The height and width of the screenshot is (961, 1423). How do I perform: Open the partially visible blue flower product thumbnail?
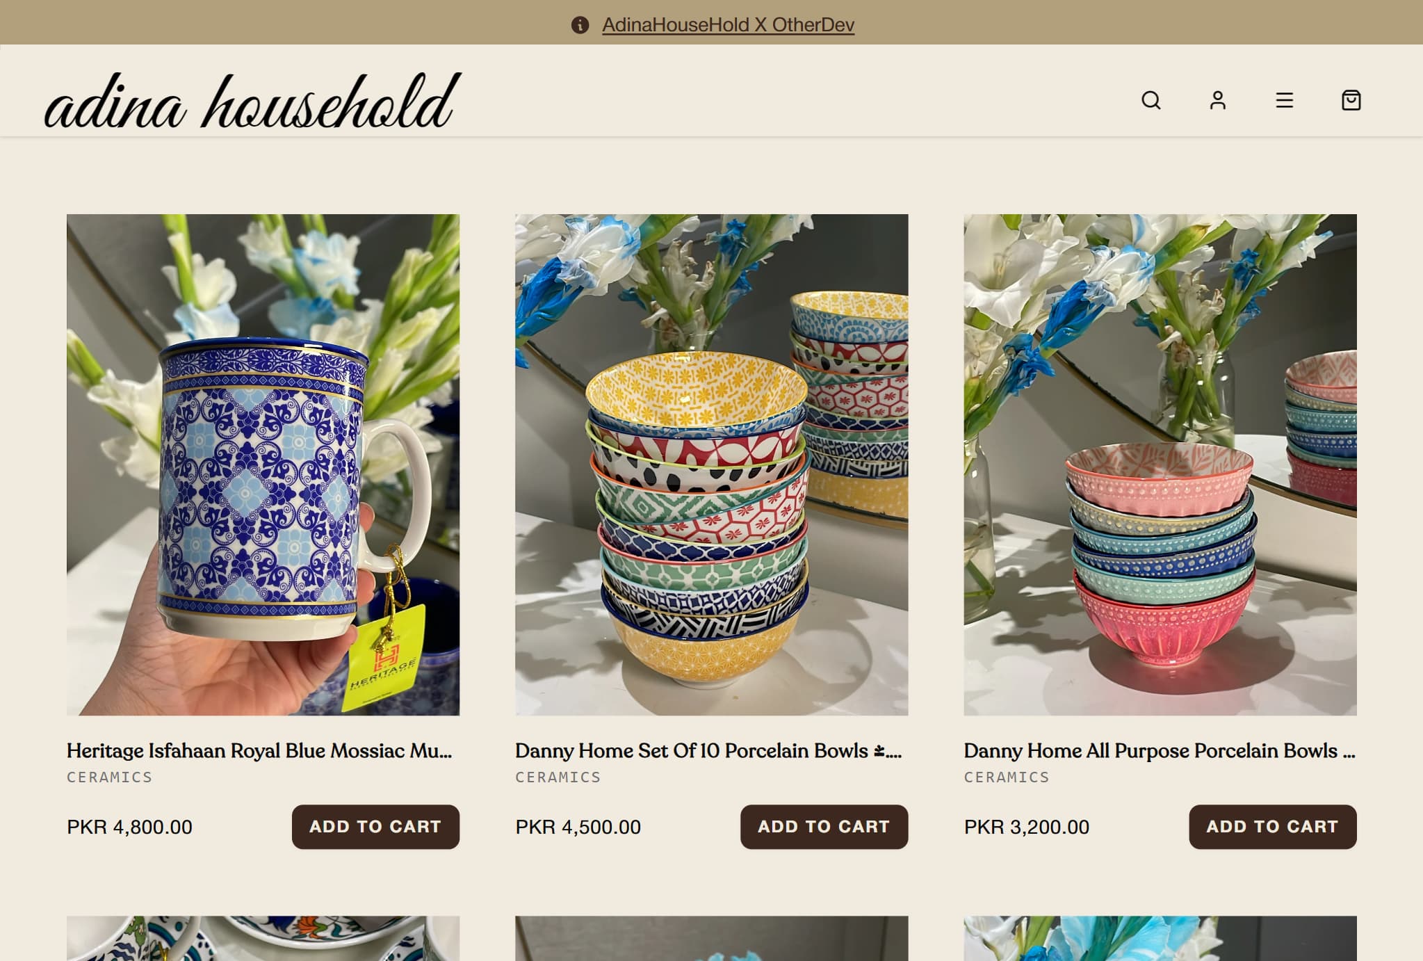[x=1160, y=938]
